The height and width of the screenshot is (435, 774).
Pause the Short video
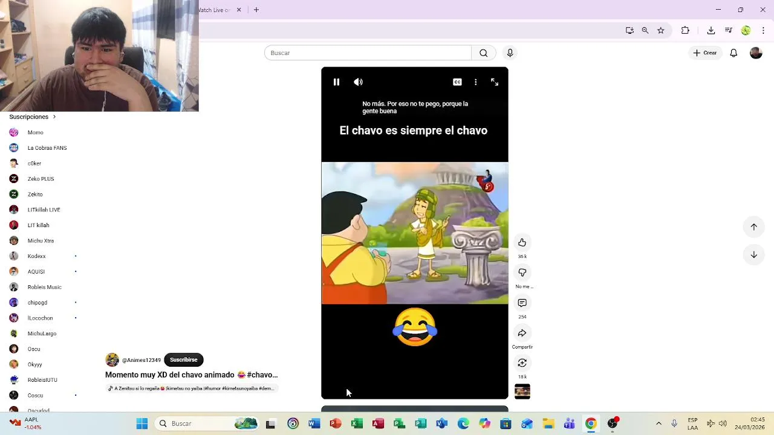click(x=336, y=82)
